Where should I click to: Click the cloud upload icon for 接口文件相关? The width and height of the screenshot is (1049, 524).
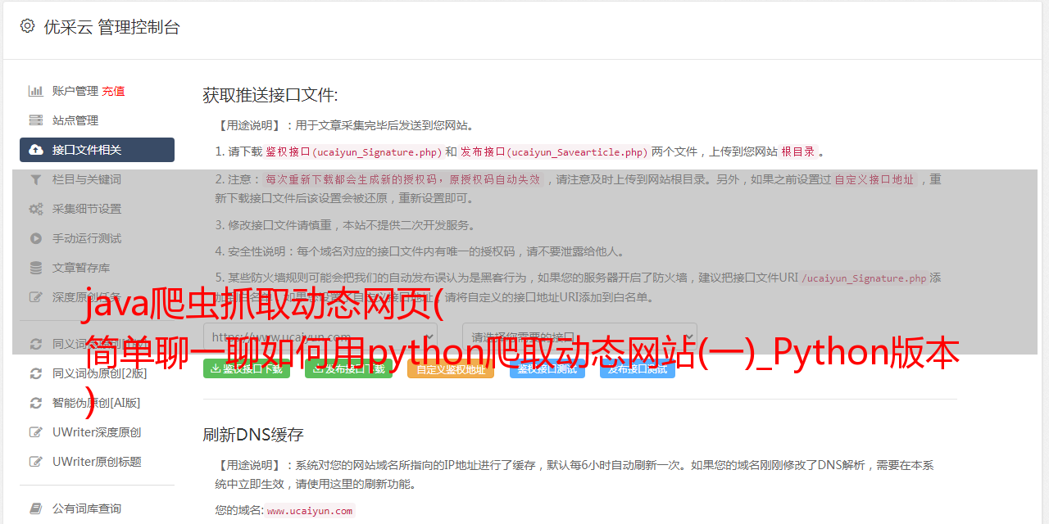pos(36,150)
